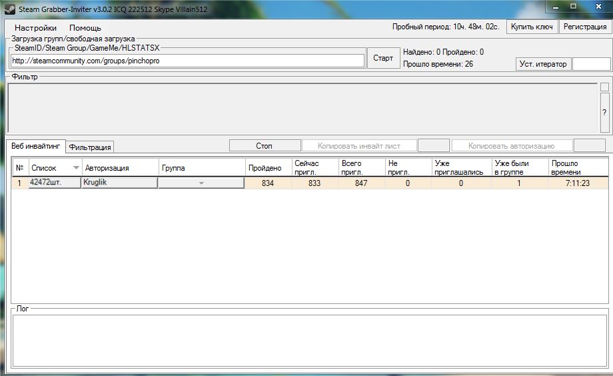Click row number 1 cell

(19, 183)
